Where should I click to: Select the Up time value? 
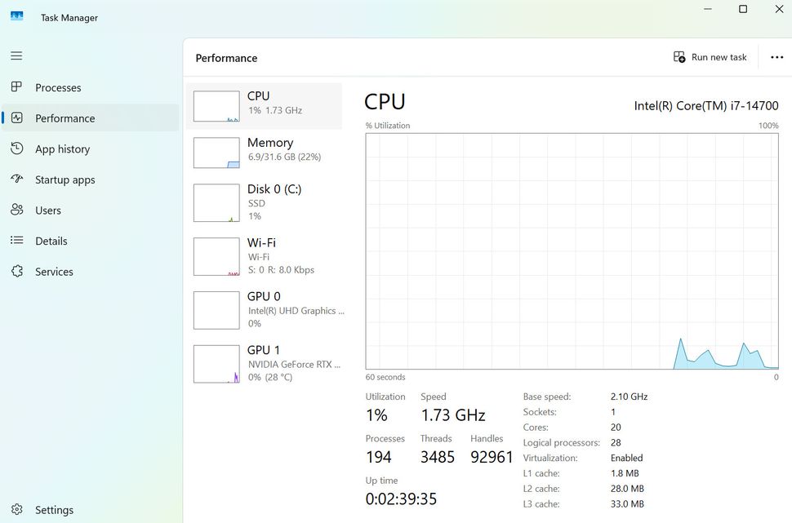point(400,498)
